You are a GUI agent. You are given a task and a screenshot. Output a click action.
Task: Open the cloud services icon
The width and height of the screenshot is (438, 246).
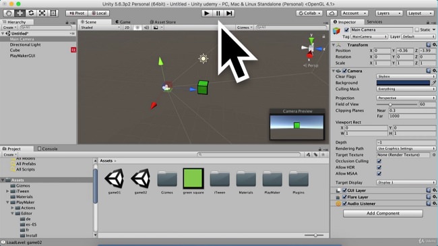tap(332, 13)
